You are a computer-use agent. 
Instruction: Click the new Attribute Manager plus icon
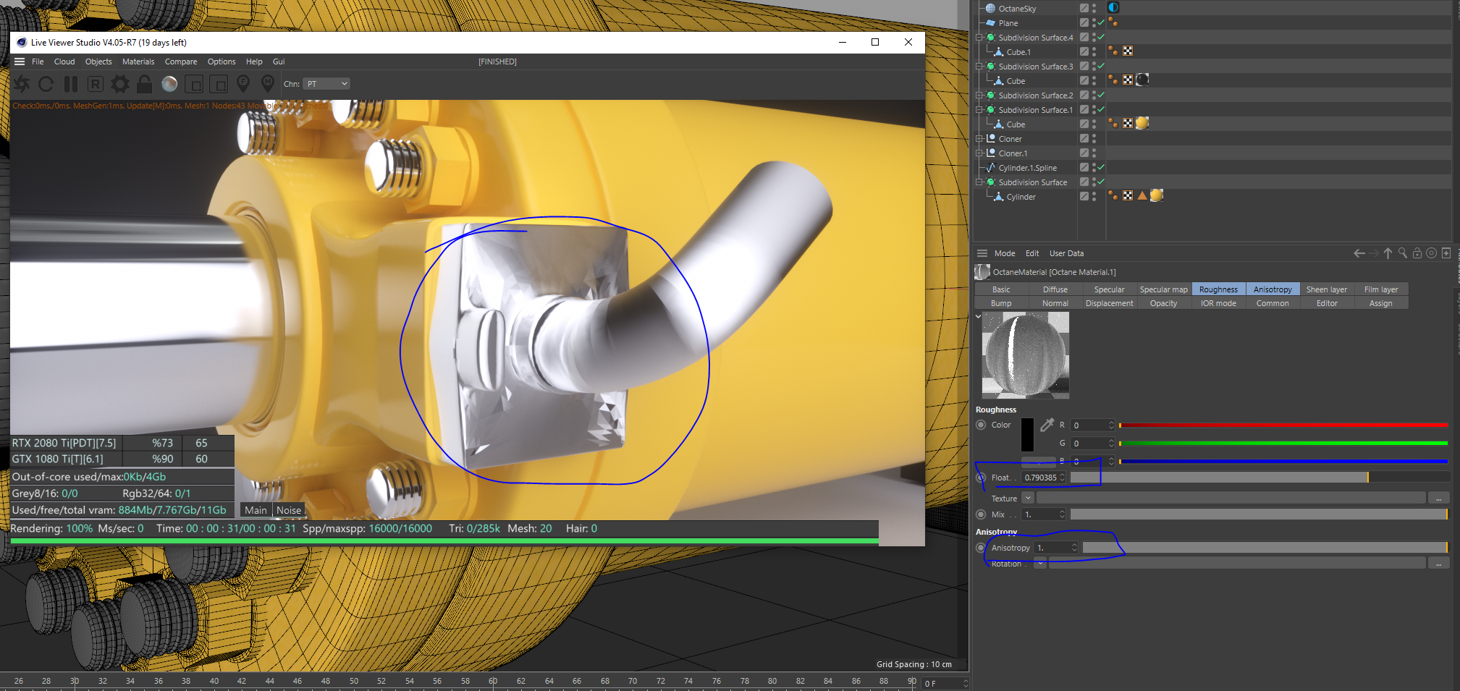(1446, 253)
